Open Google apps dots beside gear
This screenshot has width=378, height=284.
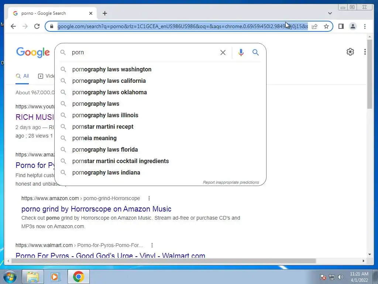click(x=365, y=52)
